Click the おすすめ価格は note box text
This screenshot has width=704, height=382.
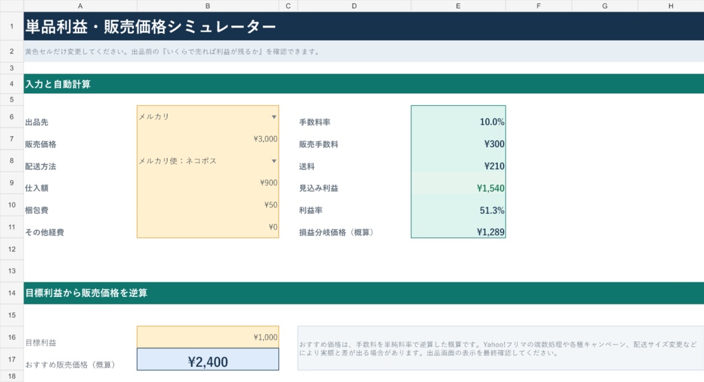click(x=498, y=349)
